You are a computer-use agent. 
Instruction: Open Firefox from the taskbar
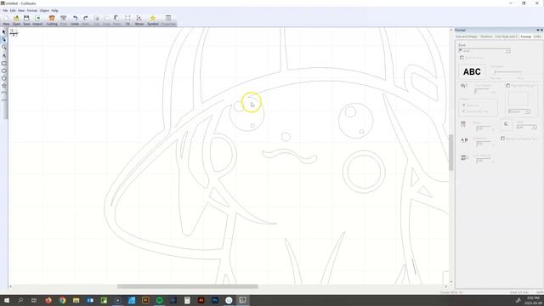[48, 300]
